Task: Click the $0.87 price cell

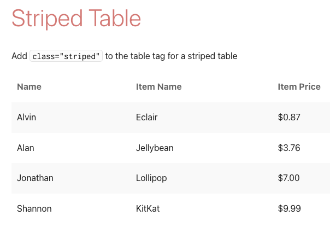Action: (289, 117)
